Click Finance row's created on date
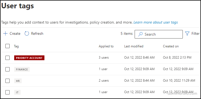This screenshot has width=201, height=99. click(x=178, y=69)
